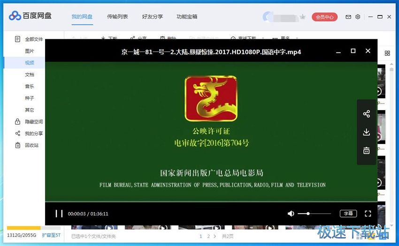Open settings hexagon icon in header
The height and width of the screenshot is (246, 399).
pos(358,17)
